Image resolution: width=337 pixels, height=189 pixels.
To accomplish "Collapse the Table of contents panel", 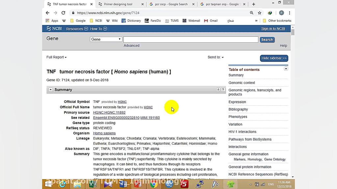I will 286,69.
